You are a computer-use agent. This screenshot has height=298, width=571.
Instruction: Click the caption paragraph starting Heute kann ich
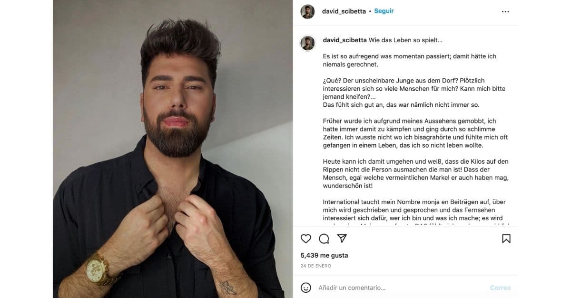(x=416, y=174)
